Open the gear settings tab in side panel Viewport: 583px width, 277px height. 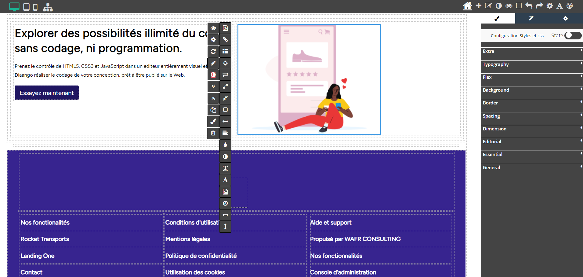pos(565,18)
